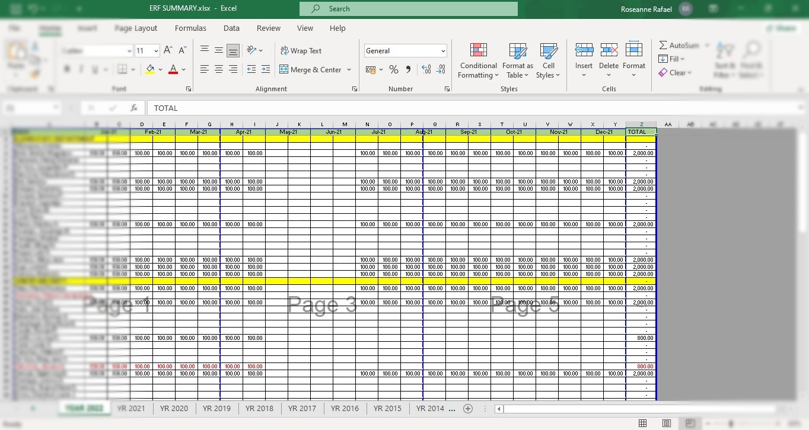This screenshot has width=809, height=430.
Task: Toggle Wrap Text for the cell
Action: (301, 51)
